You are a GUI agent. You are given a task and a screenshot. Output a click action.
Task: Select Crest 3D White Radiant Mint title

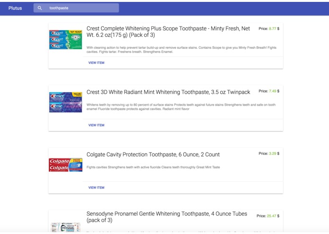pyautogui.click(x=168, y=92)
